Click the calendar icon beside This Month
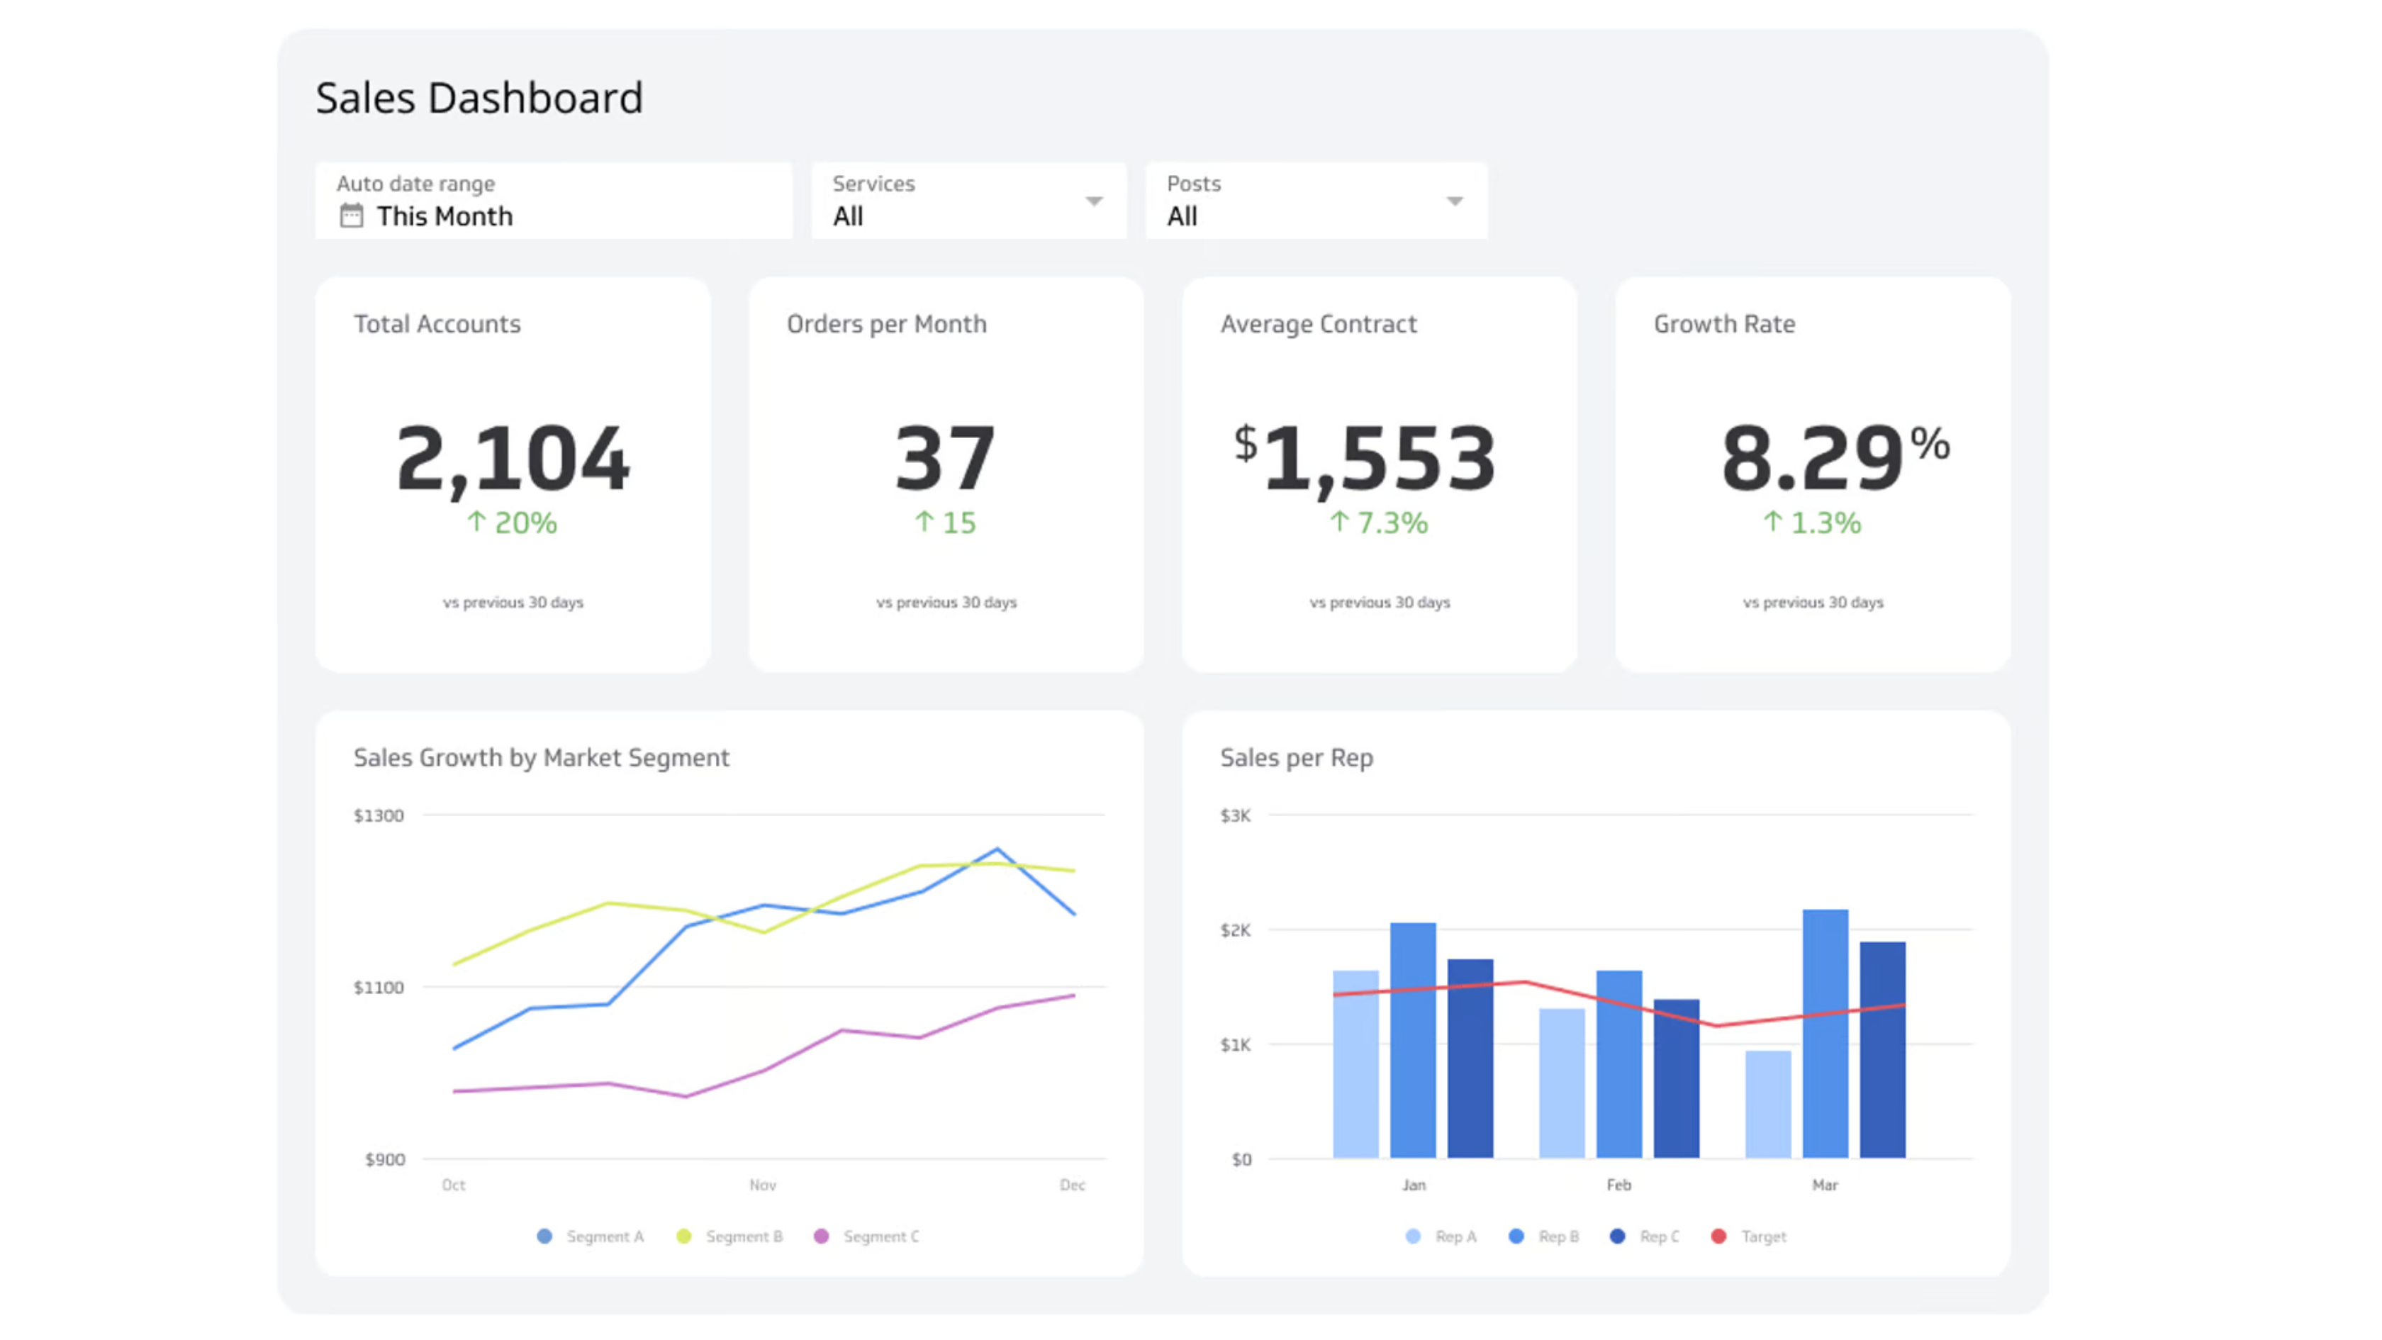The height and width of the screenshot is (1340, 2382). (350, 216)
